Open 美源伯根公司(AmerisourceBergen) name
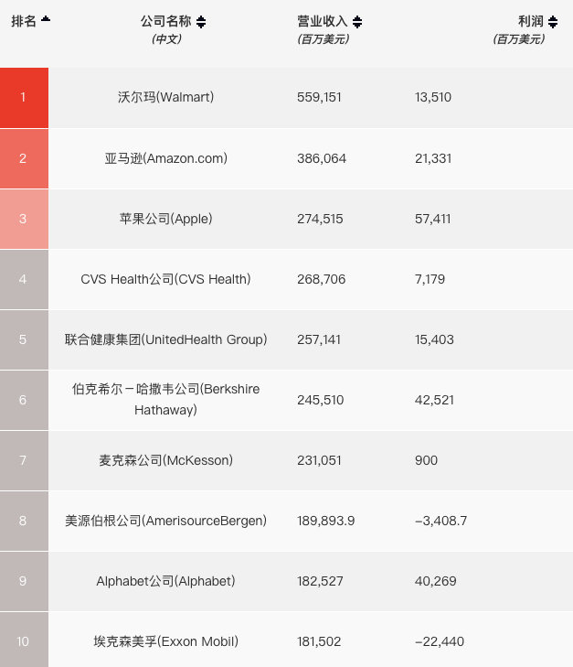 [166, 522]
